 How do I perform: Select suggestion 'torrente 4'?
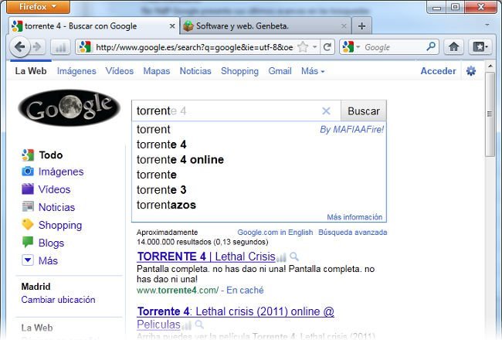(259, 144)
